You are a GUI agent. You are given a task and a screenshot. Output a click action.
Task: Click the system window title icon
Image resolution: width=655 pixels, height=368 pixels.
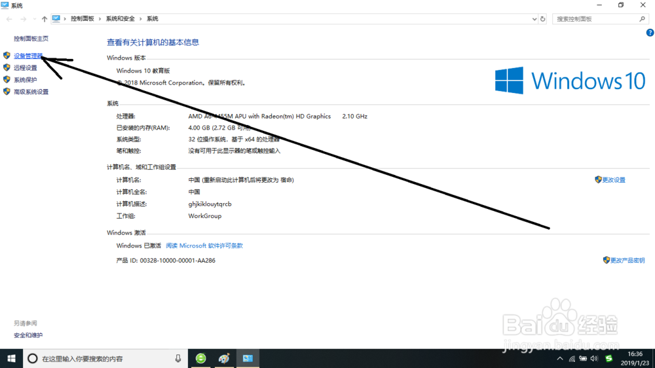tap(5, 5)
